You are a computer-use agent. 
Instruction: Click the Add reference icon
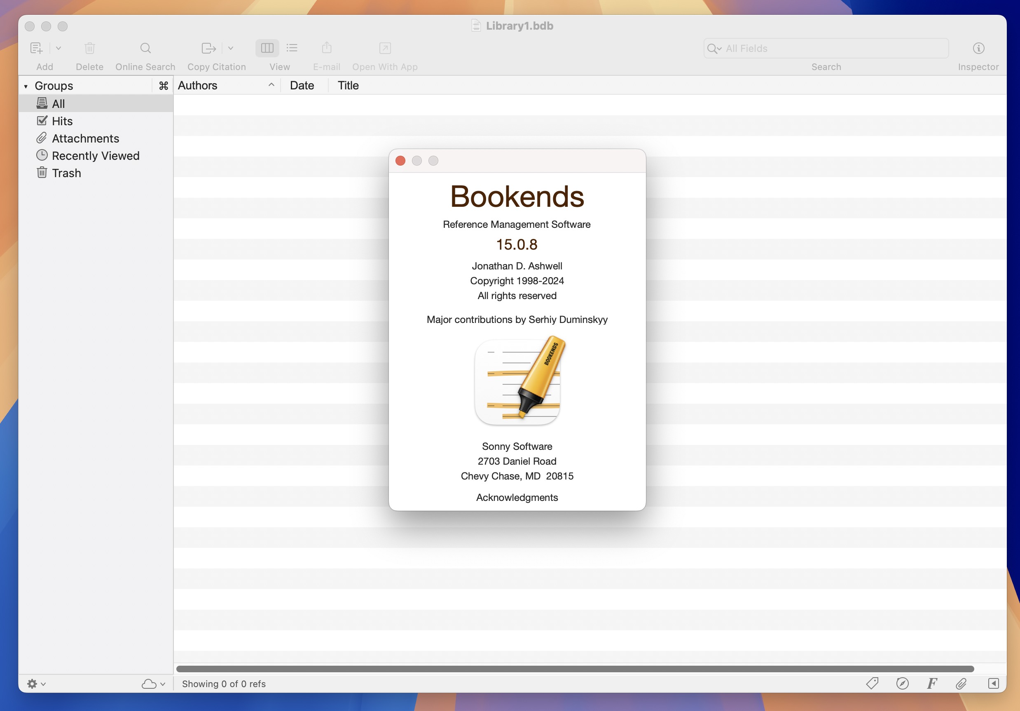pyautogui.click(x=36, y=48)
